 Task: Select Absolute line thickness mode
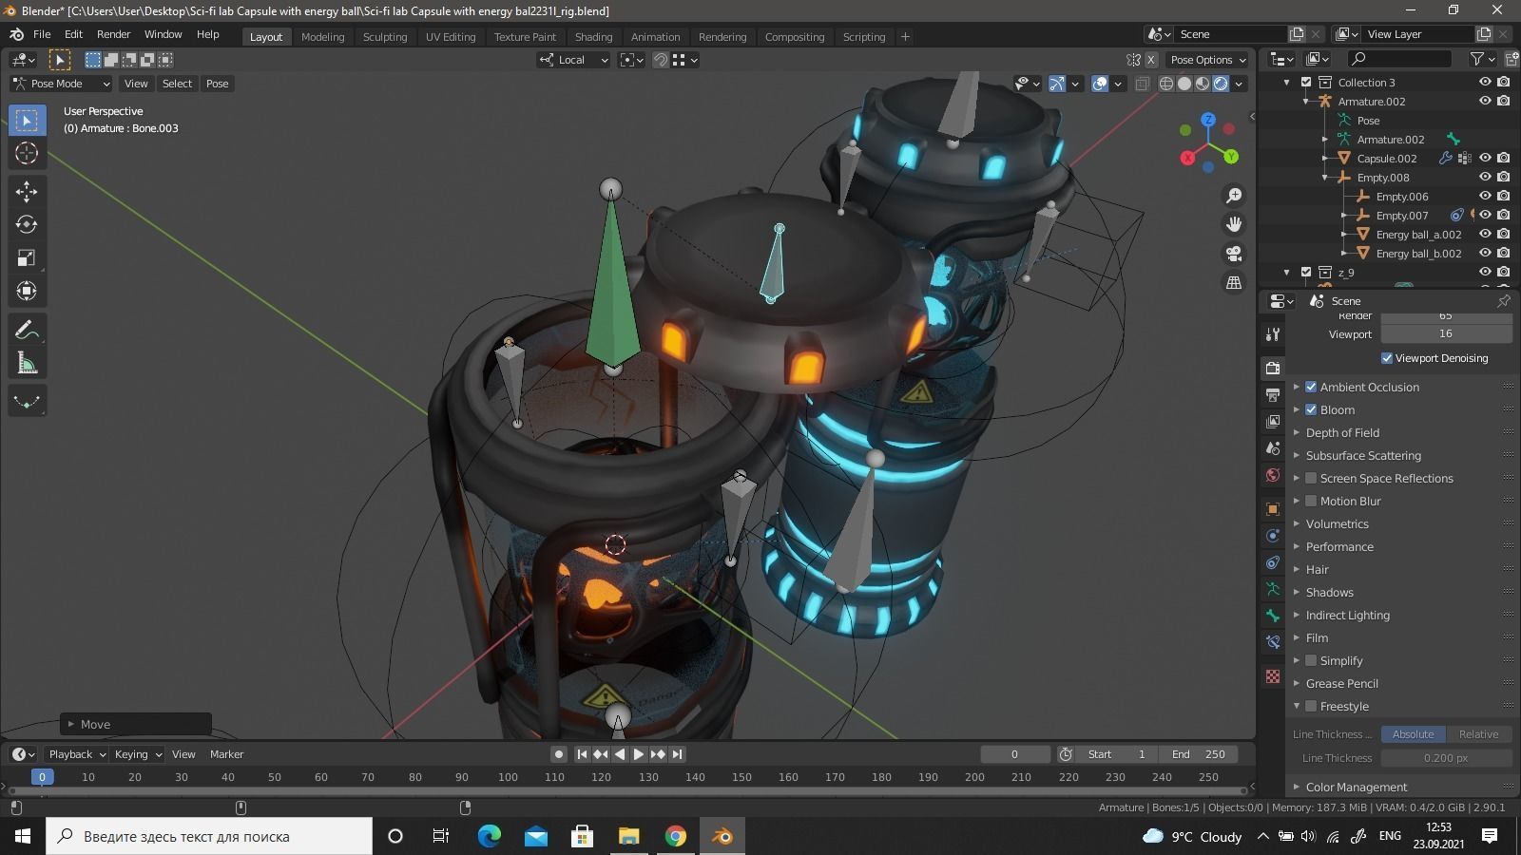pyautogui.click(x=1413, y=734)
